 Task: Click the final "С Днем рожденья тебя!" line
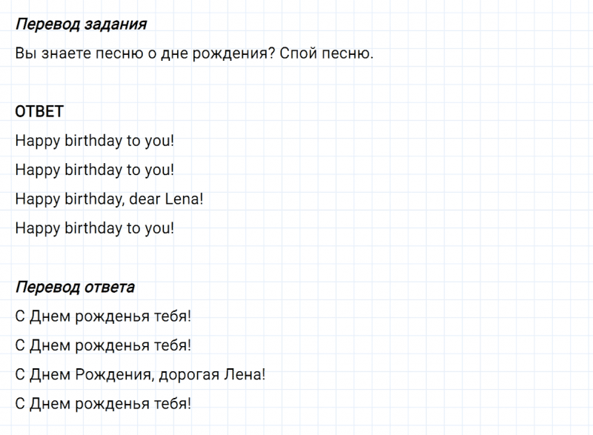click(x=103, y=405)
